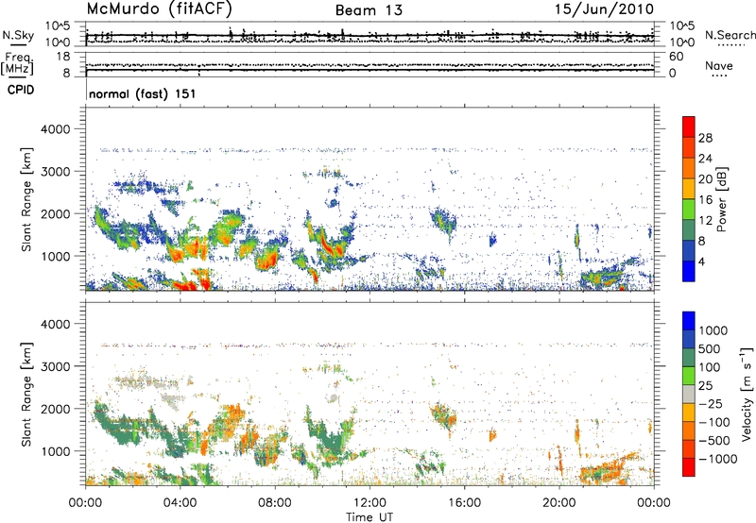This screenshot has height=523, width=756.
Task: Click the 'CPID' label
Action: coord(21,90)
